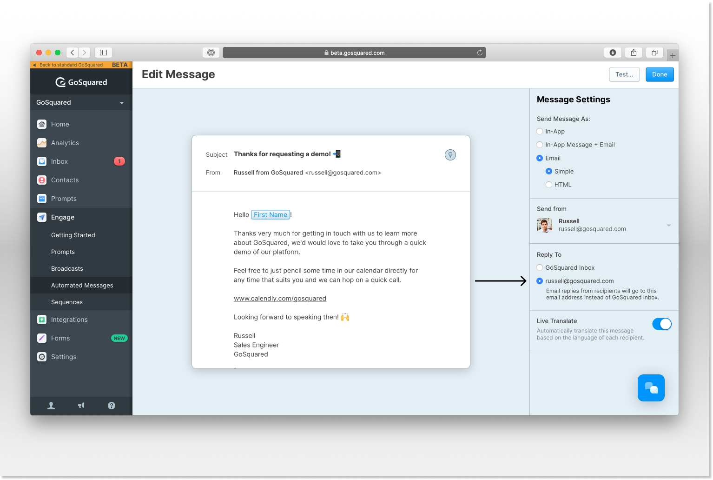Open the Prompts icon in main sidebar

pos(42,199)
